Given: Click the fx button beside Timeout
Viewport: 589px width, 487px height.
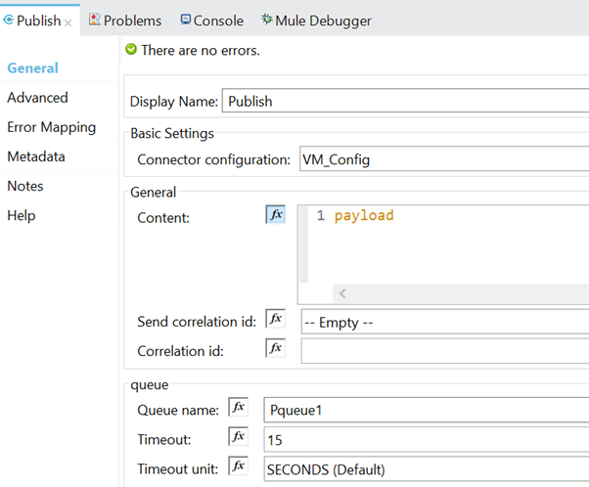Looking at the screenshot, I should pyautogui.click(x=238, y=437).
